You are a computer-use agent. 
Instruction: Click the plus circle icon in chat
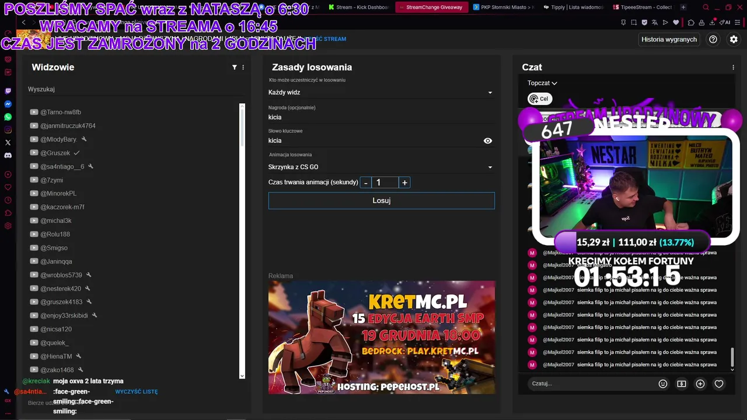point(700,384)
